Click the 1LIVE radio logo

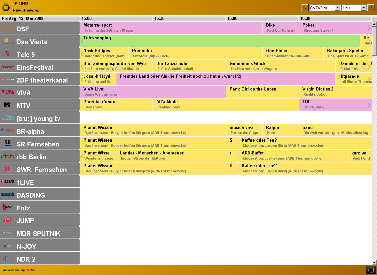pyautogui.click(x=7, y=182)
